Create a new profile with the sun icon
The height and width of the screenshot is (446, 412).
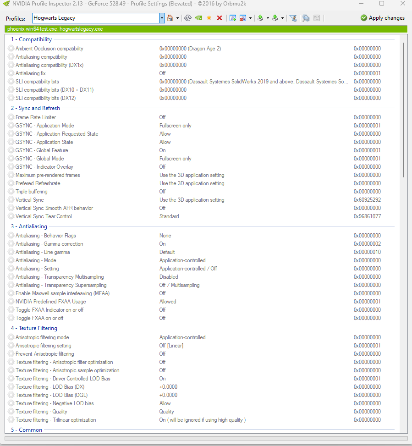point(209,18)
